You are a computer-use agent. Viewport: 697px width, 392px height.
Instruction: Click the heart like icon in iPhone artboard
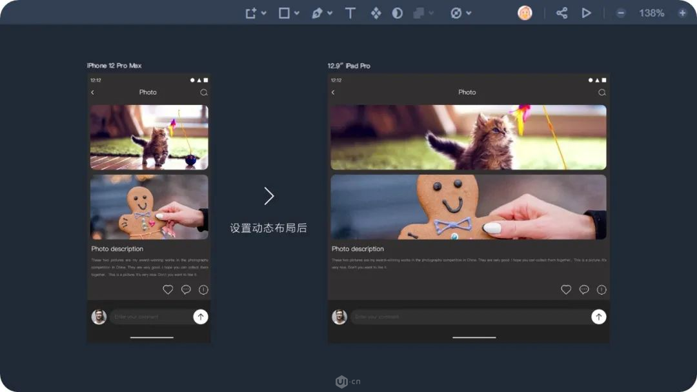pyautogui.click(x=168, y=290)
